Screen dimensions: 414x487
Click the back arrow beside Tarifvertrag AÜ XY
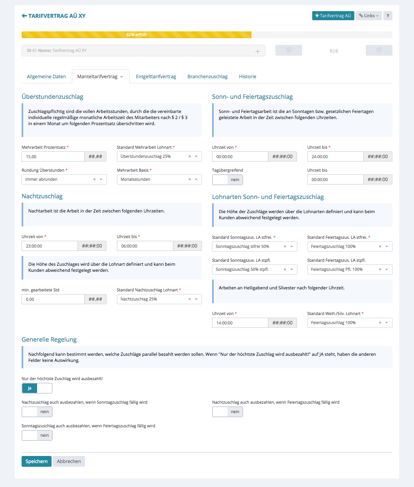[x=24, y=16]
